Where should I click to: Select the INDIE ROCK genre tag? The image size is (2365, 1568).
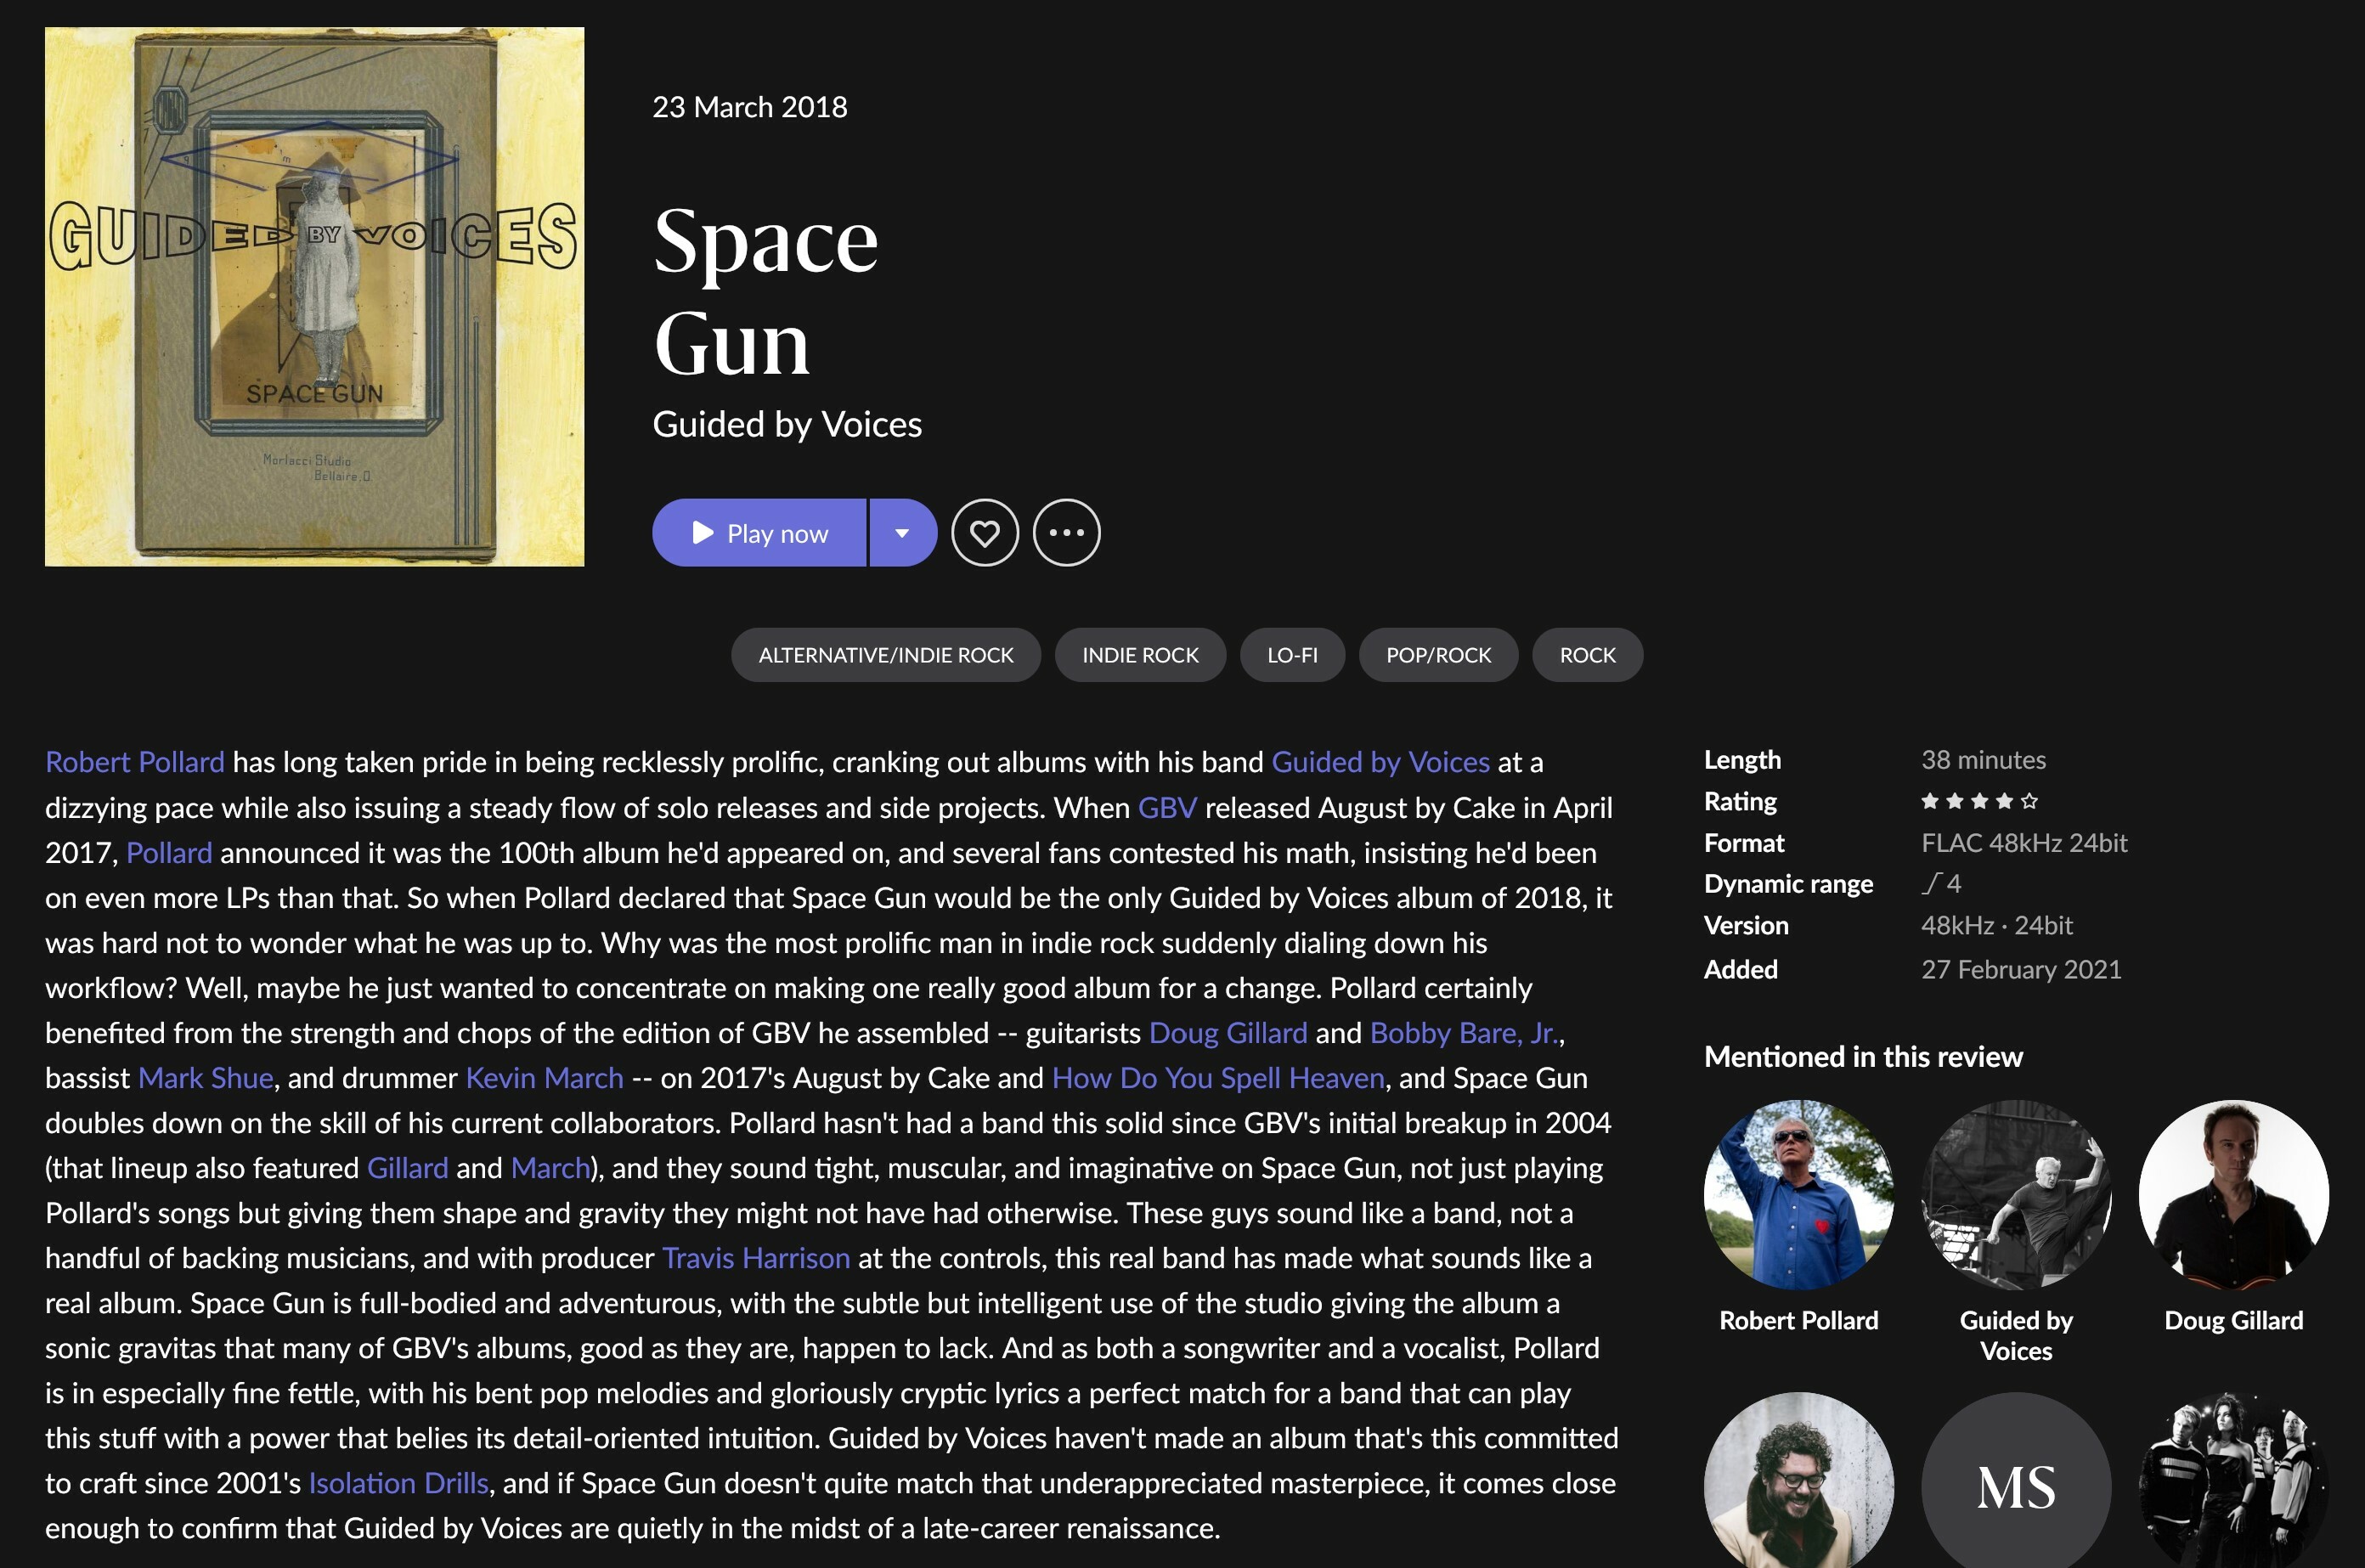[1140, 655]
